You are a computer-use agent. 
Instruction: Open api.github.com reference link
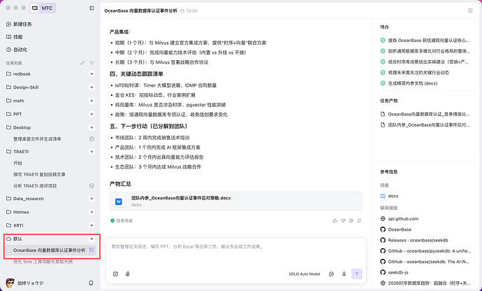tap(400, 219)
